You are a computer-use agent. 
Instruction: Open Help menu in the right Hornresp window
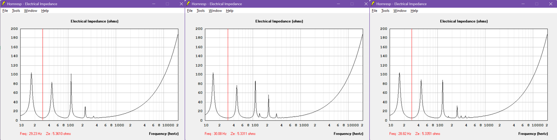(414, 11)
